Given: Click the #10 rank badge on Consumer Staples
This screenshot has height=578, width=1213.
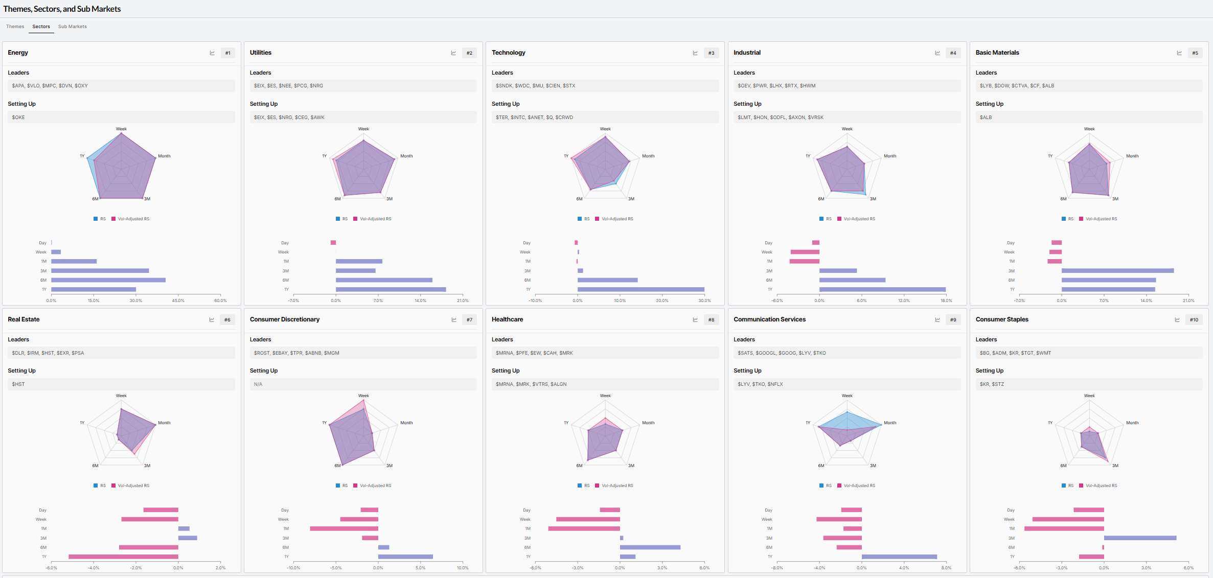Looking at the screenshot, I should 1194,320.
